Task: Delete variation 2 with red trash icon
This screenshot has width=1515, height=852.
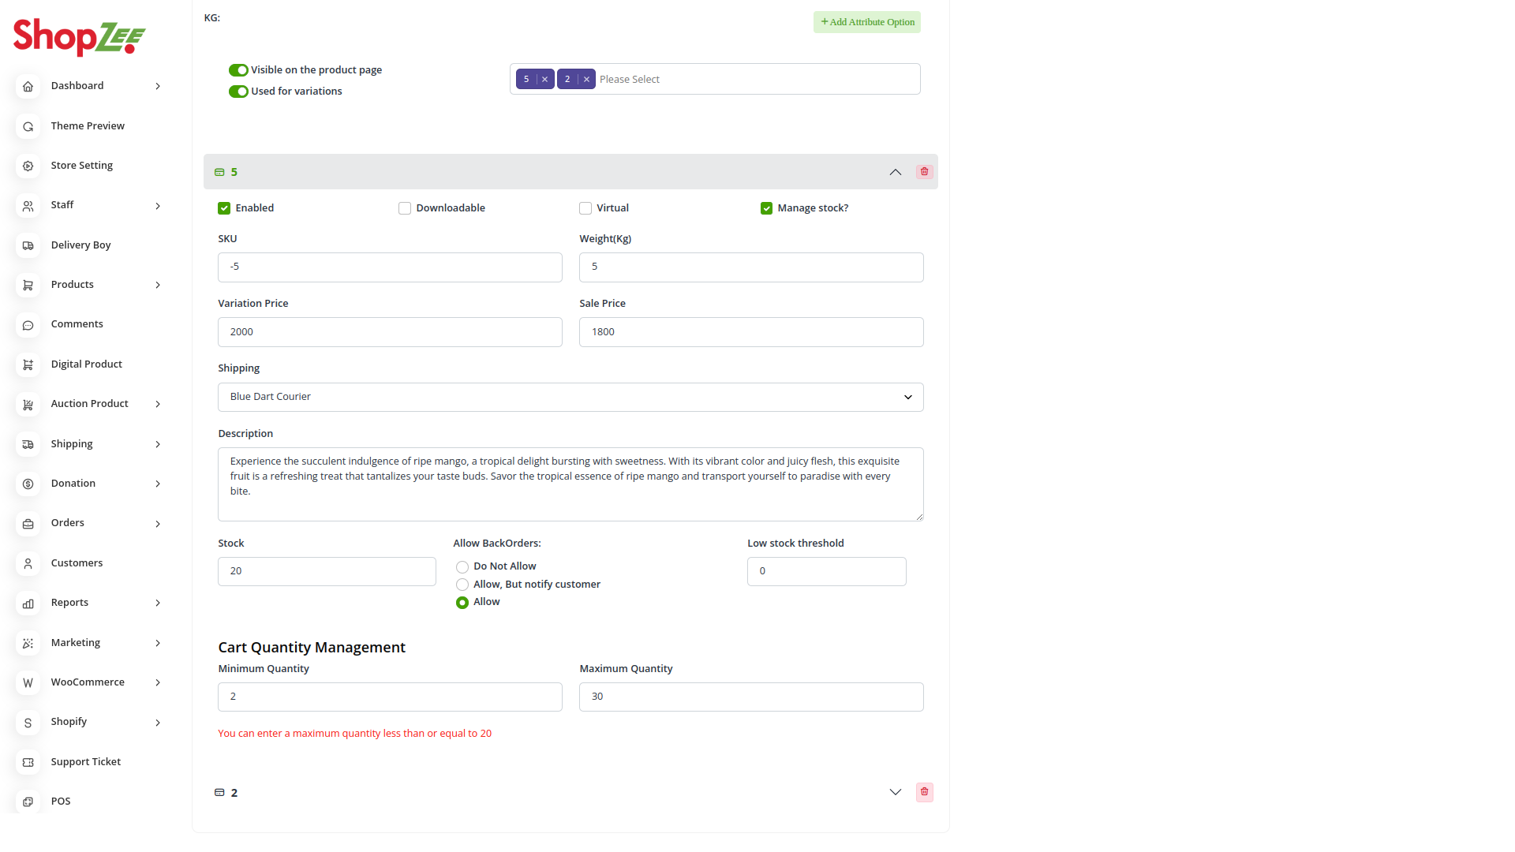Action: coord(924,792)
